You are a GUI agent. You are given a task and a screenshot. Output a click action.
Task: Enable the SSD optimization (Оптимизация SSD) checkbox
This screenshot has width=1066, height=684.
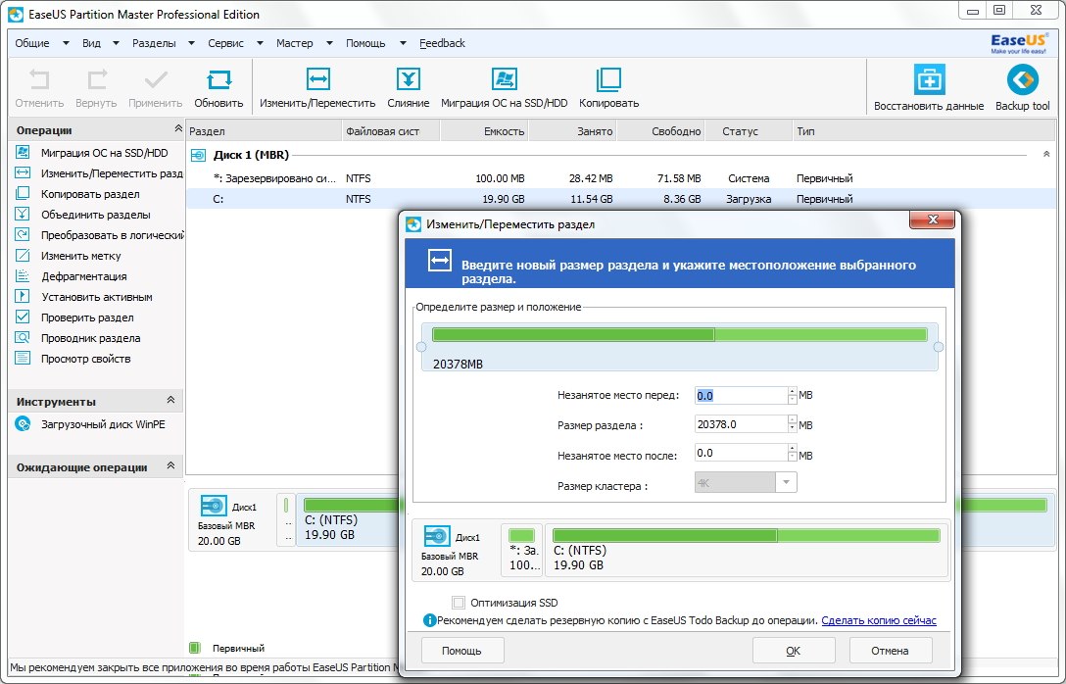459,603
